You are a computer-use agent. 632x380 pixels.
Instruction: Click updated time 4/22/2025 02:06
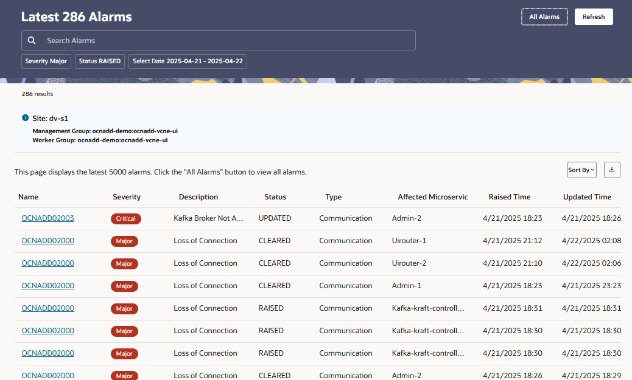point(591,263)
